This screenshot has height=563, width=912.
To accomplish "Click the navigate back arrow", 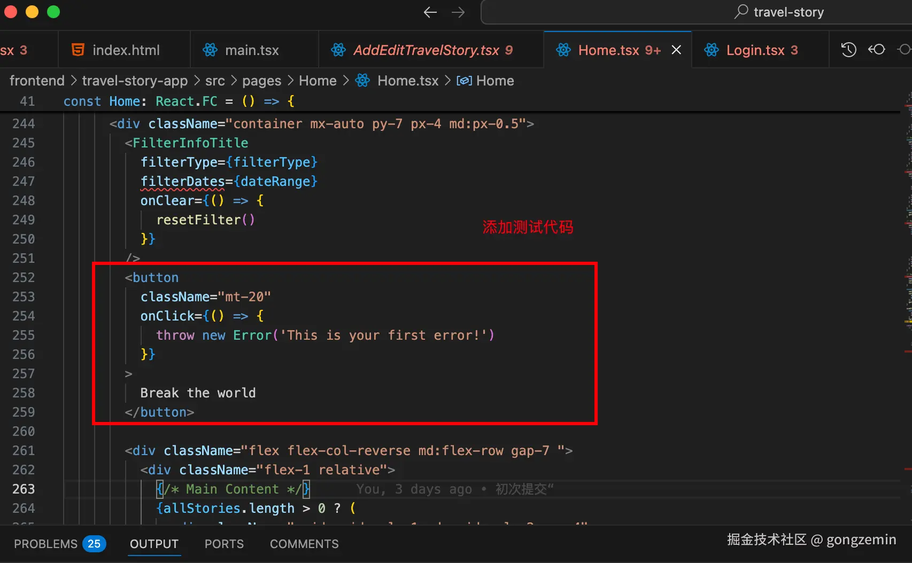I will pyautogui.click(x=430, y=12).
